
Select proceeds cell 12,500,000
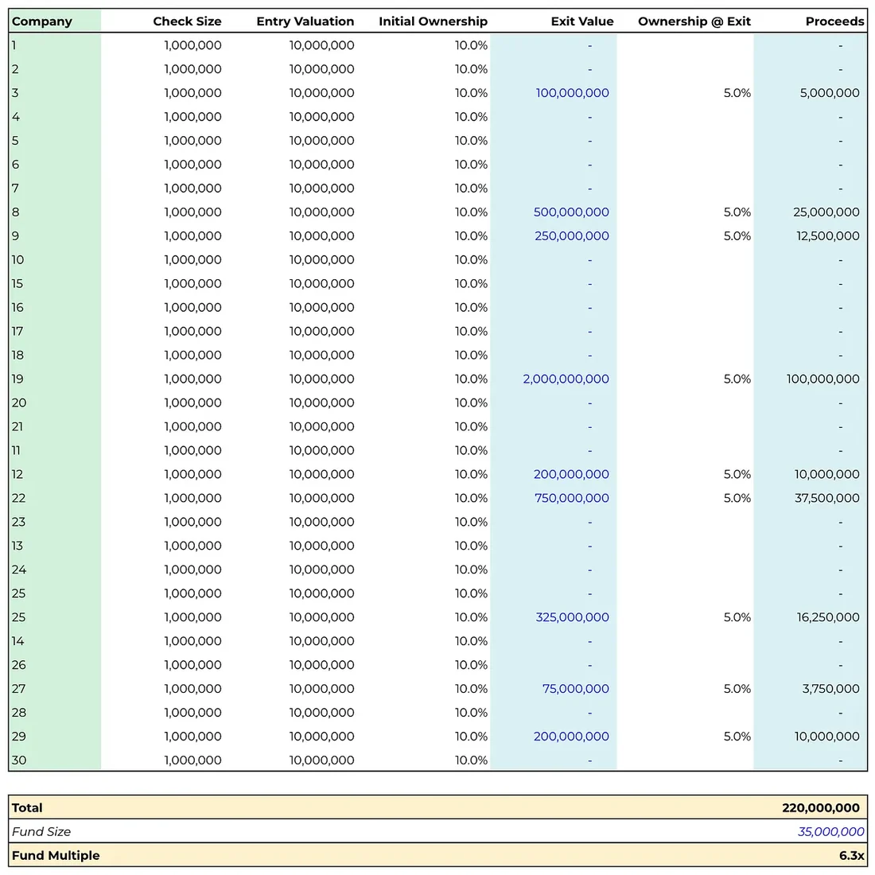point(827,236)
